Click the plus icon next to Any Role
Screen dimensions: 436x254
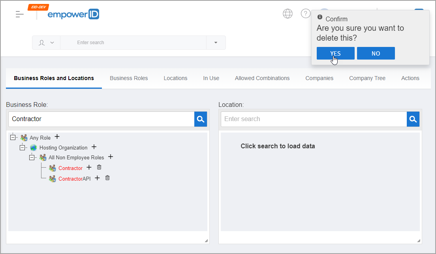(57, 137)
